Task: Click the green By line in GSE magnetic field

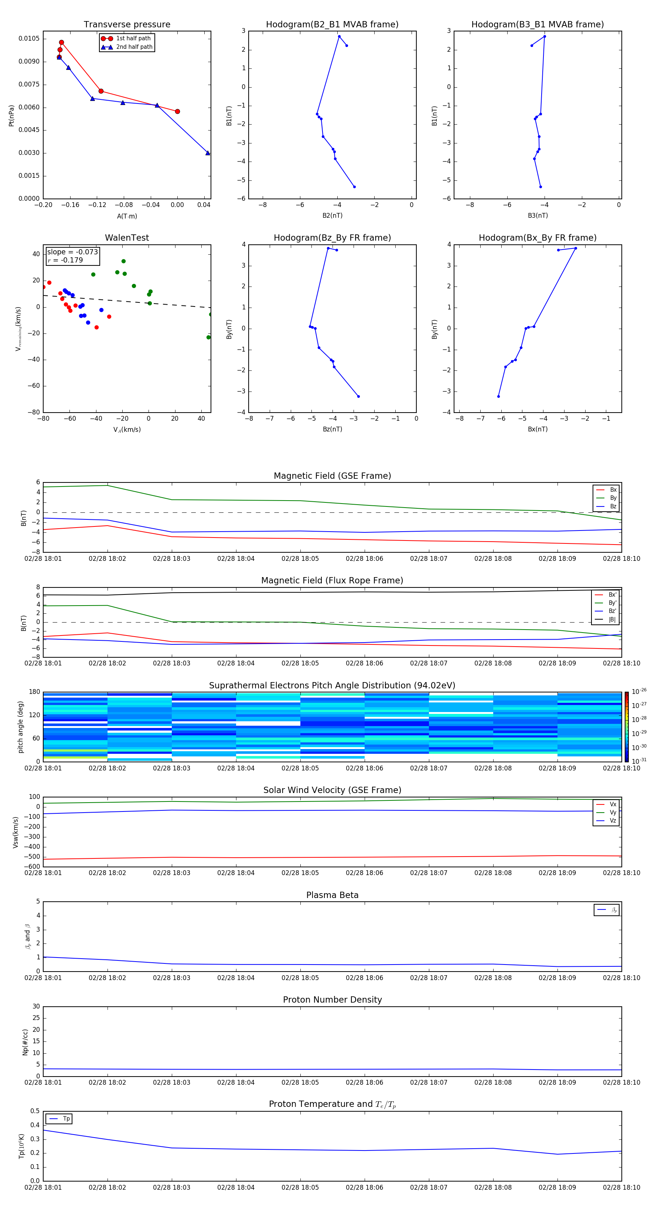Action: [x=332, y=503]
